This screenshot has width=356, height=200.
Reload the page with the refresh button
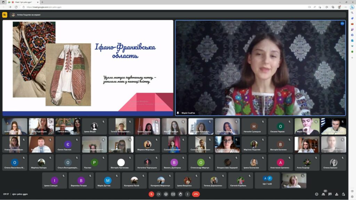17,7
